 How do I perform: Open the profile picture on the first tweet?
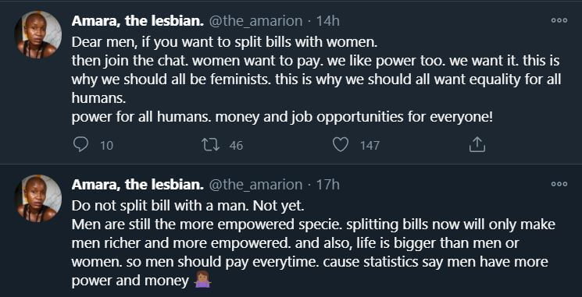tap(37, 34)
